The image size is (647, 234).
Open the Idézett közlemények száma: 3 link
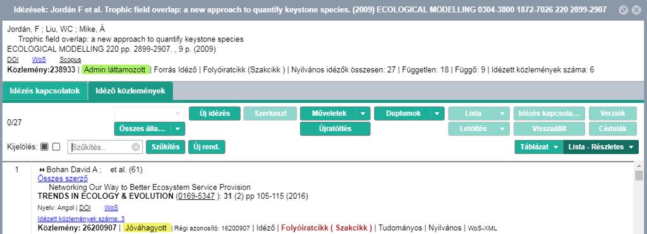(x=82, y=219)
